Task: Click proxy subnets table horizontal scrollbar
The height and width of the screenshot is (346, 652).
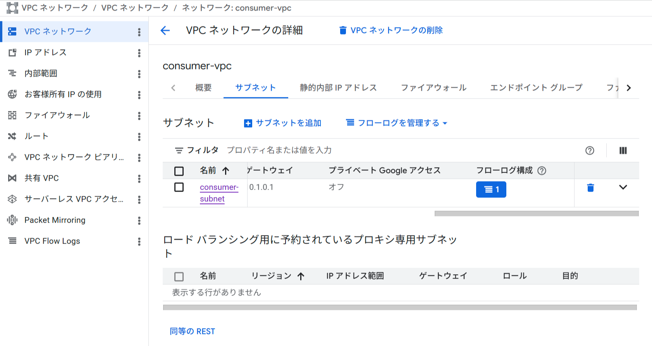Action: click(400, 307)
